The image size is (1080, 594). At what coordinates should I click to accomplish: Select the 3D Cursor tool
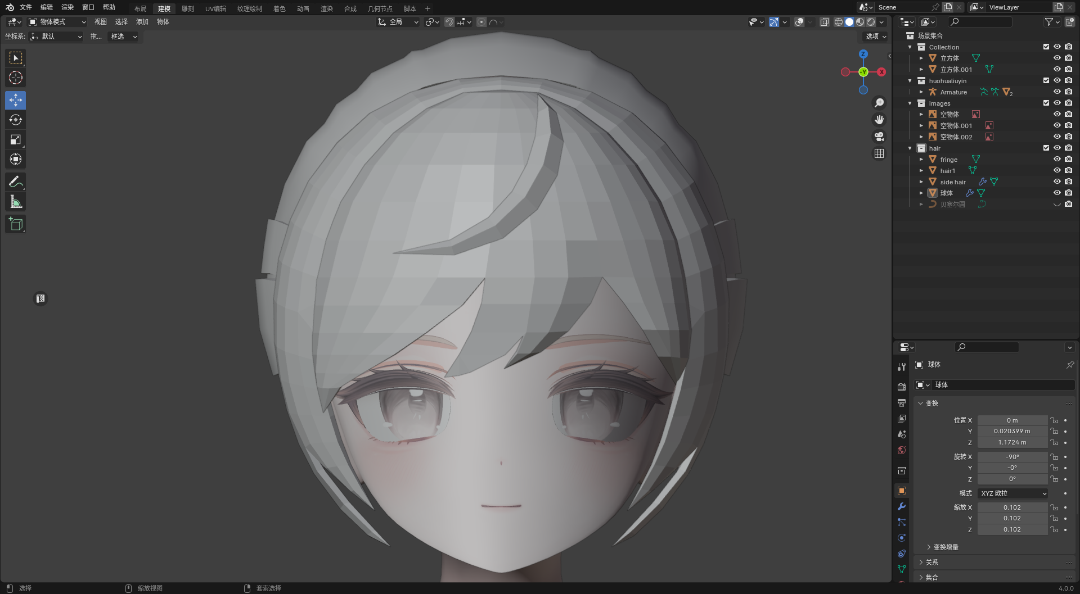(16, 78)
